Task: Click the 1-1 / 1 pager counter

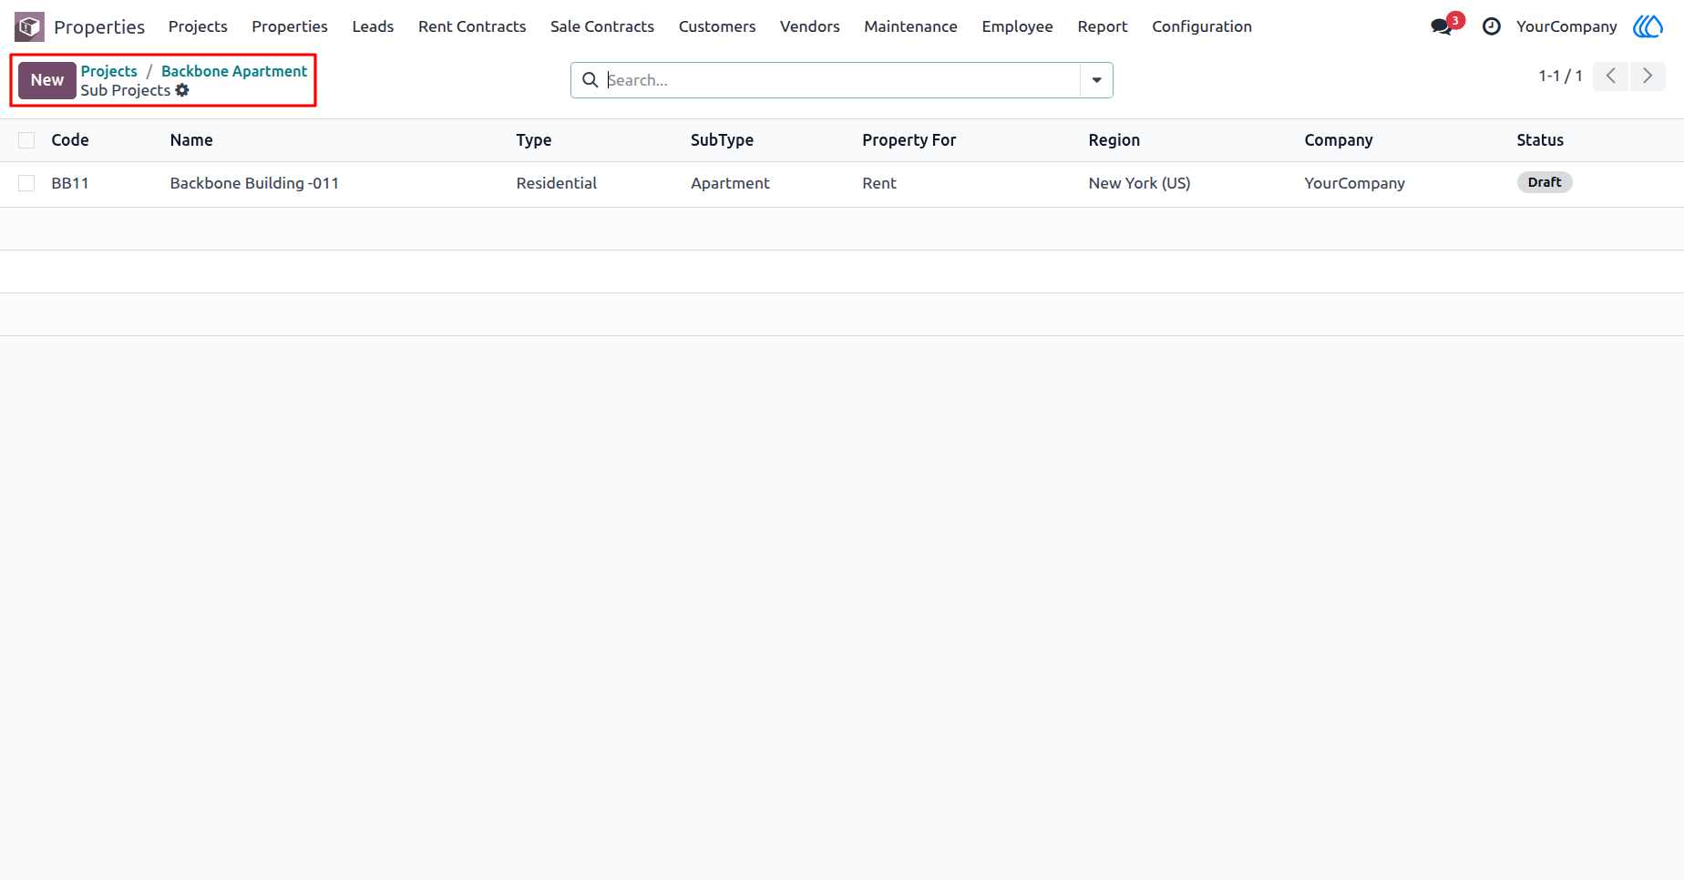Action: pyautogui.click(x=1560, y=76)
